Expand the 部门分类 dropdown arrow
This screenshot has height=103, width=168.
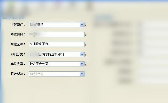point(82,54)
